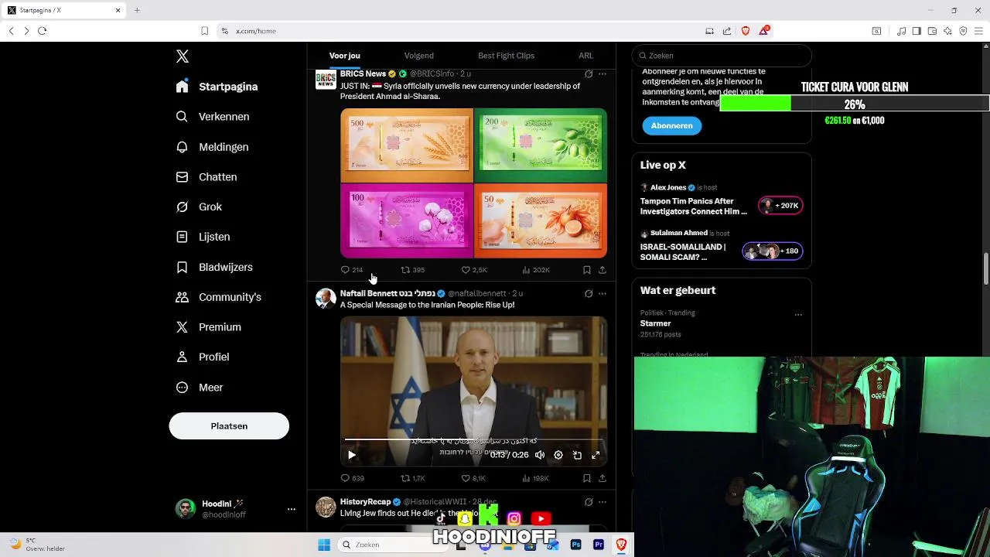Image resolution: width=990 pixels, height=557 pixels.
Task: Play the Naftali Bennett video
Action: 351,455
